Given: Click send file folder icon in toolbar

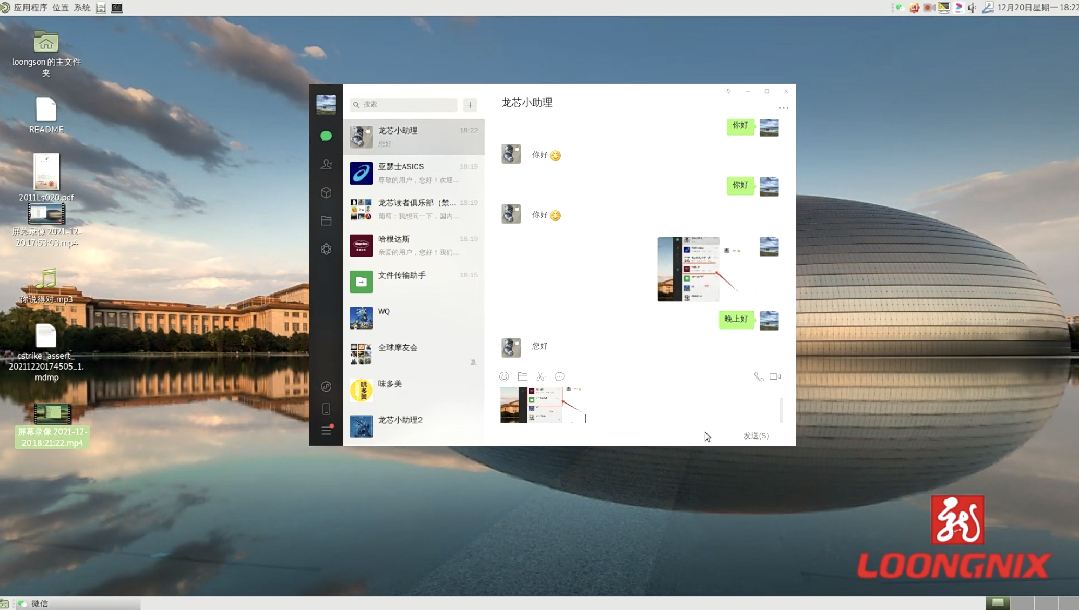Looking at the screenshot, I should pyautogui.click(x=522, y=376).
